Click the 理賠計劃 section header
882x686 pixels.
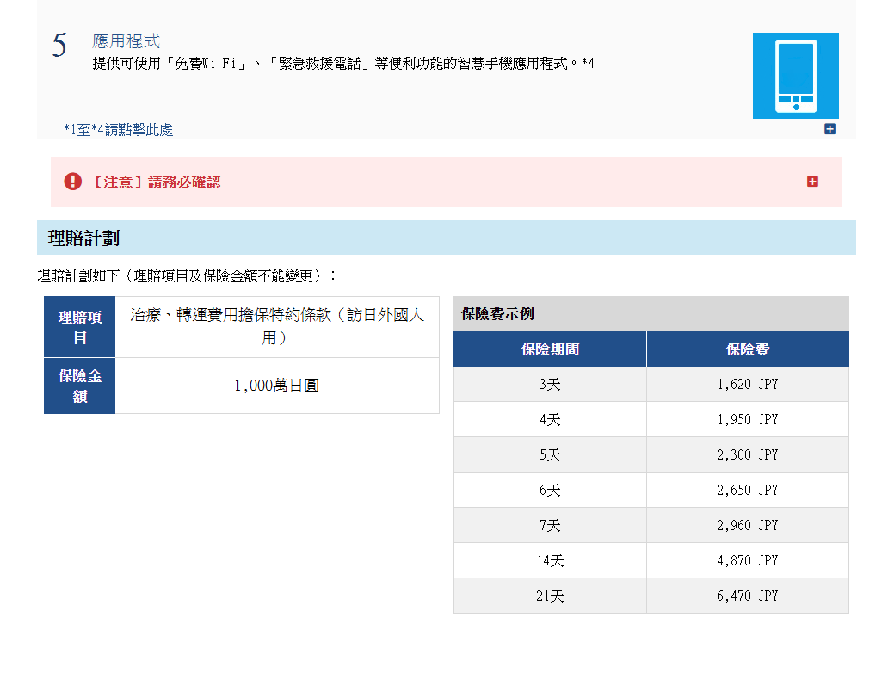click(x=83, y=238)
